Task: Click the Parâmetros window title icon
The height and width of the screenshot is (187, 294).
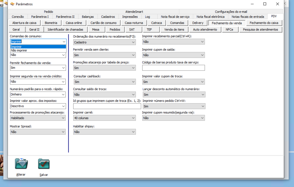Action: (x=12, y=4)
